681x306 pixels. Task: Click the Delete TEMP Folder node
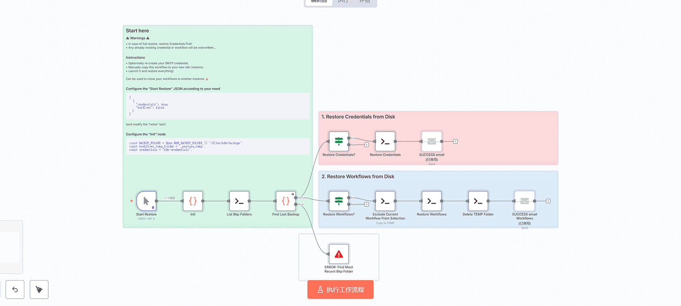tap(478, 201)
